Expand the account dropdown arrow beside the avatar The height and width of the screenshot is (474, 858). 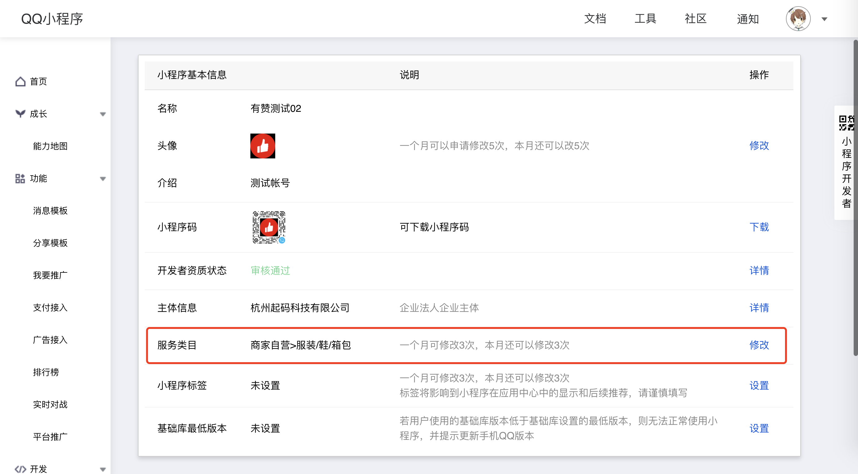(824, 19)
